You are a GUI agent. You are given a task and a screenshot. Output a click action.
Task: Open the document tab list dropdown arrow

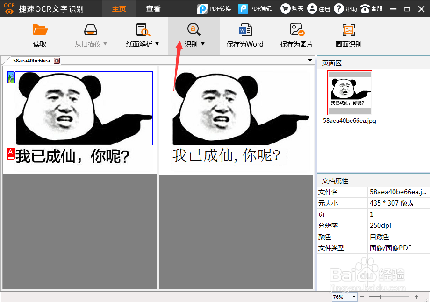(x=310, y=60)
